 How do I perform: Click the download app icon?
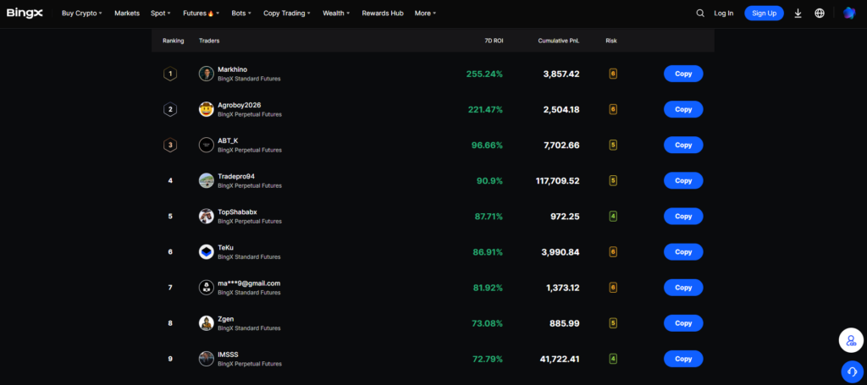coord(798,14)
